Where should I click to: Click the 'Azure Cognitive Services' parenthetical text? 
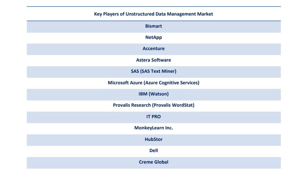tap(171, 83)
